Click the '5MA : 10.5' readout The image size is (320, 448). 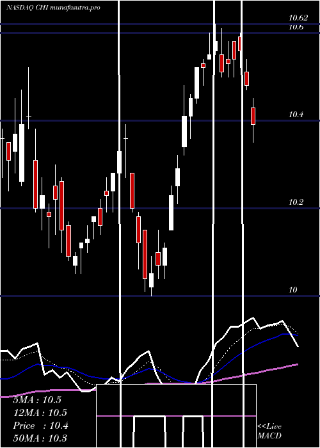37,400
